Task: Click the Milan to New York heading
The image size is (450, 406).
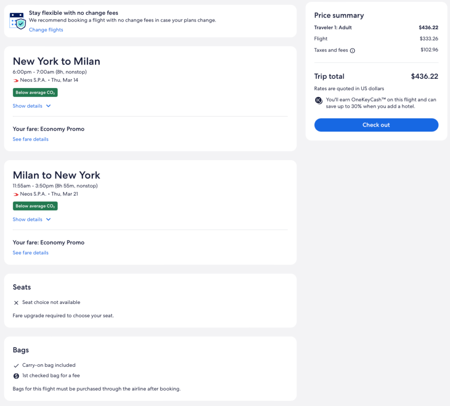Action: (57, 175)
